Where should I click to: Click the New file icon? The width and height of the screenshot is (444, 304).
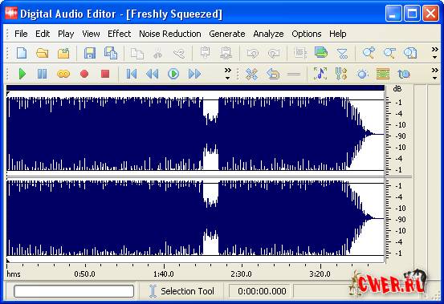click(x=22, y=53)
